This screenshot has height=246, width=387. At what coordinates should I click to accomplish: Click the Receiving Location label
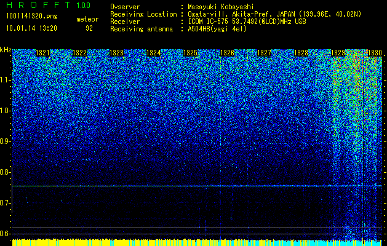click(x=143, y=14)
